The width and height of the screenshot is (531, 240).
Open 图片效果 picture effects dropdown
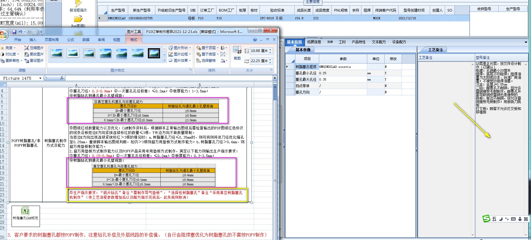click(180, 61)
